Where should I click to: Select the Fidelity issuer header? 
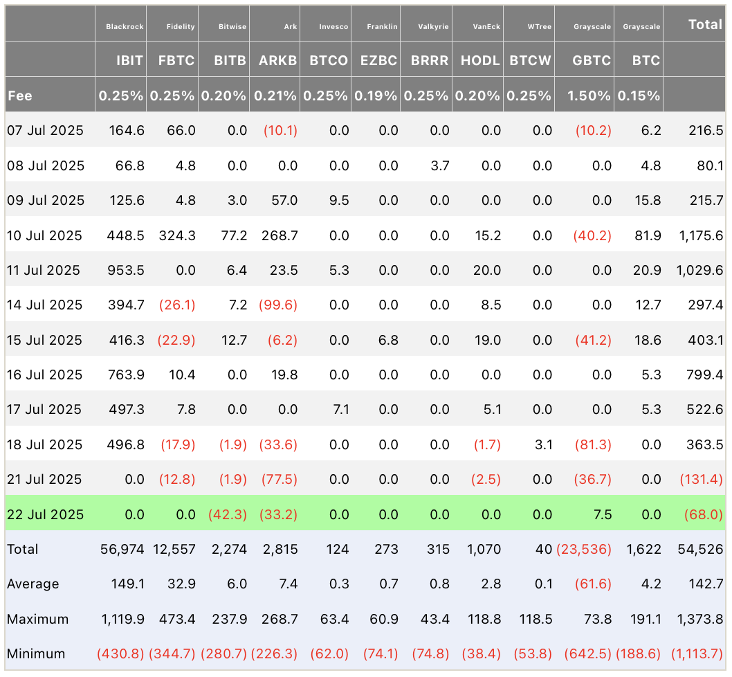coord(181,26)
